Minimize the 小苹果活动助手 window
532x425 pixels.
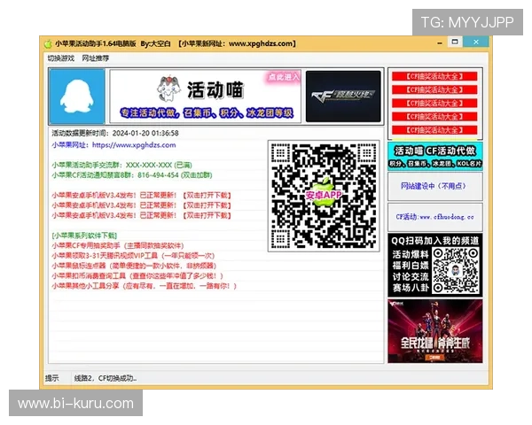(440, 43)
